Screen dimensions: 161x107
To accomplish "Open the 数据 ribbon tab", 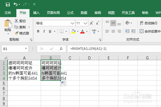I will (84, 13).
